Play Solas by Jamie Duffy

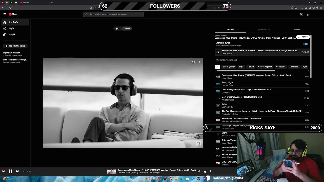(262, 105)
